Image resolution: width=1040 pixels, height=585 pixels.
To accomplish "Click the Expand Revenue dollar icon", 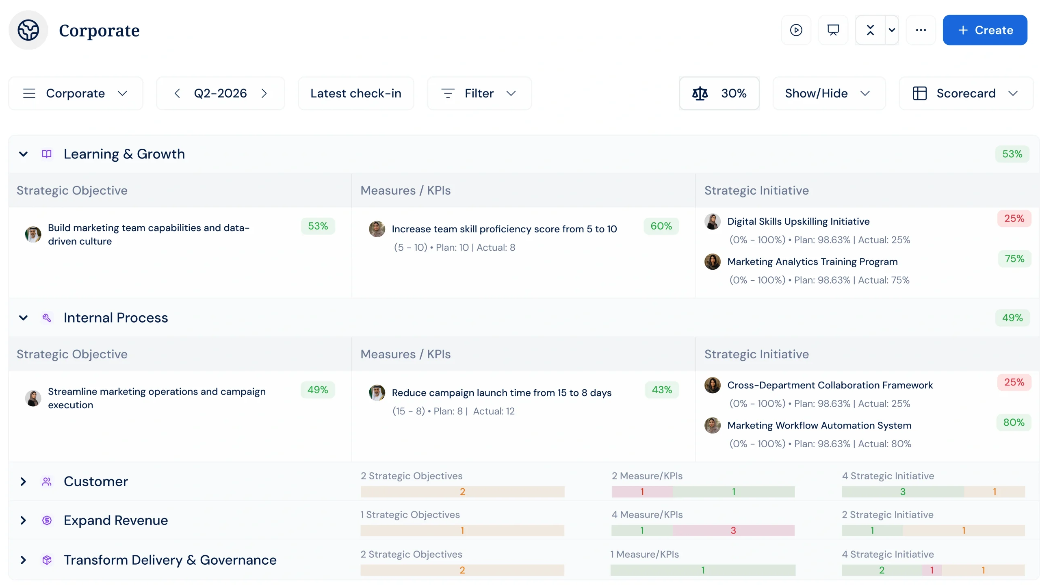I will click(47, 520).
